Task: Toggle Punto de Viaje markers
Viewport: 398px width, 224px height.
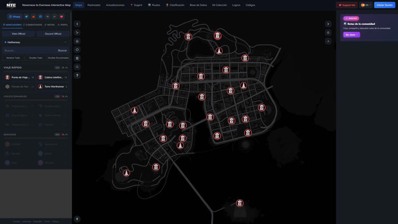Action: 19,77
